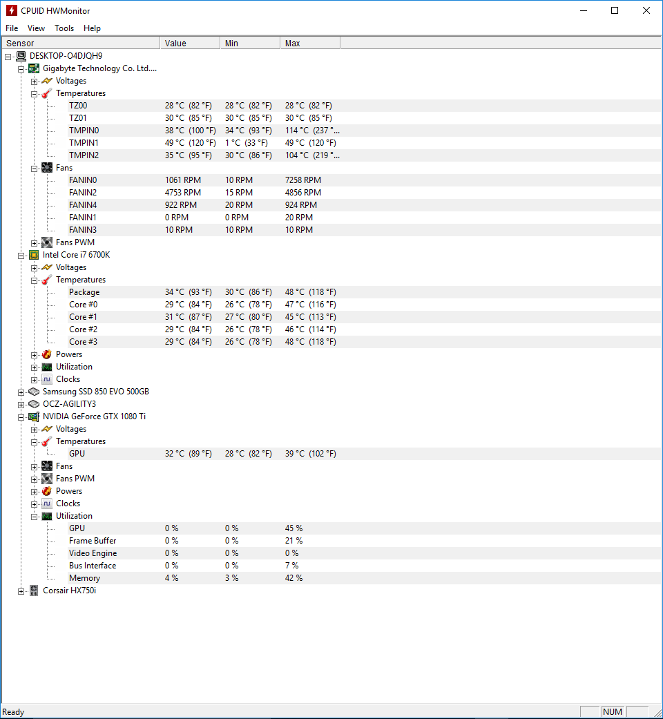Click the Intel CPU Powers flame icon
The height and width of the screenshot is (719, 663).
(x=47, y=354)
